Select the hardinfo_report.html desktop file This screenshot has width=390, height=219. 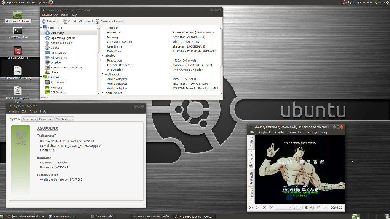point(18,94)
